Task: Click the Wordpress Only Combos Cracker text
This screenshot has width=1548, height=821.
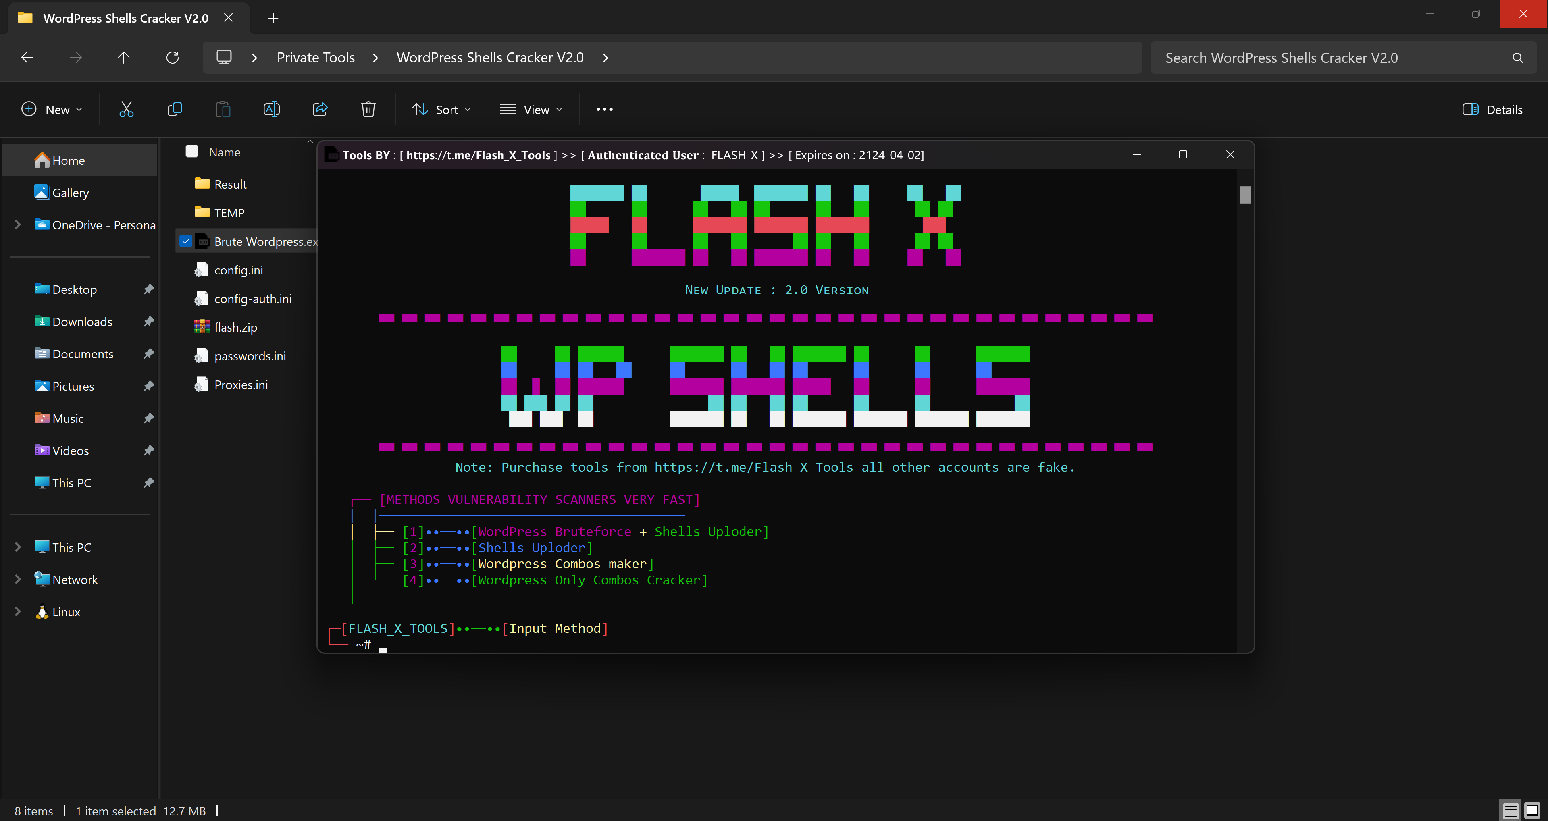Action: 589,580
